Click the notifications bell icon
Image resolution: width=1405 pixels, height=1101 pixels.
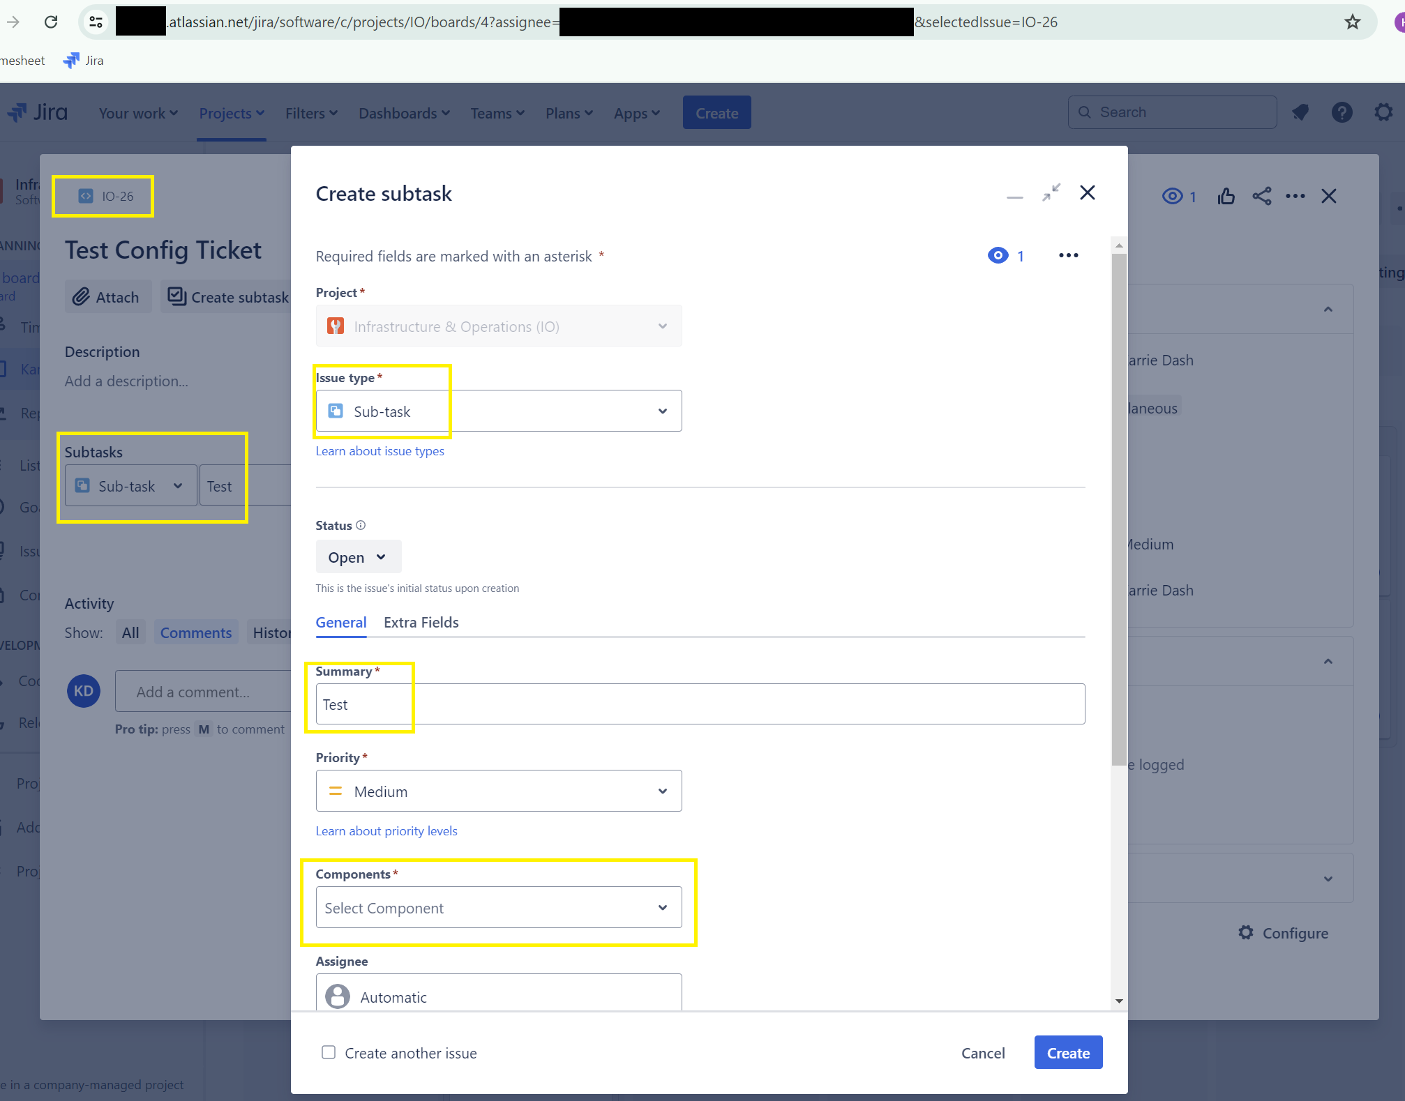point(1300,112)
